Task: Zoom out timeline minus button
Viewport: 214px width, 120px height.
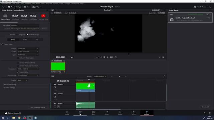Action: tap(112, 76)
